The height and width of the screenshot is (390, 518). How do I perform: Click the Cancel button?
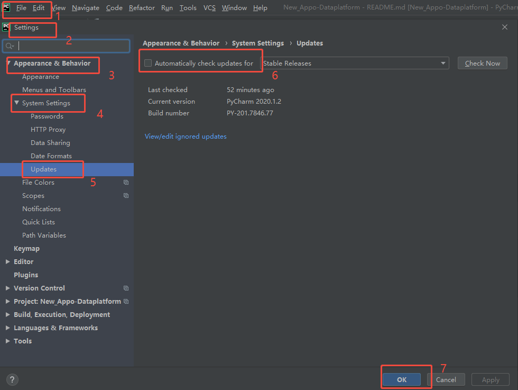446,380
